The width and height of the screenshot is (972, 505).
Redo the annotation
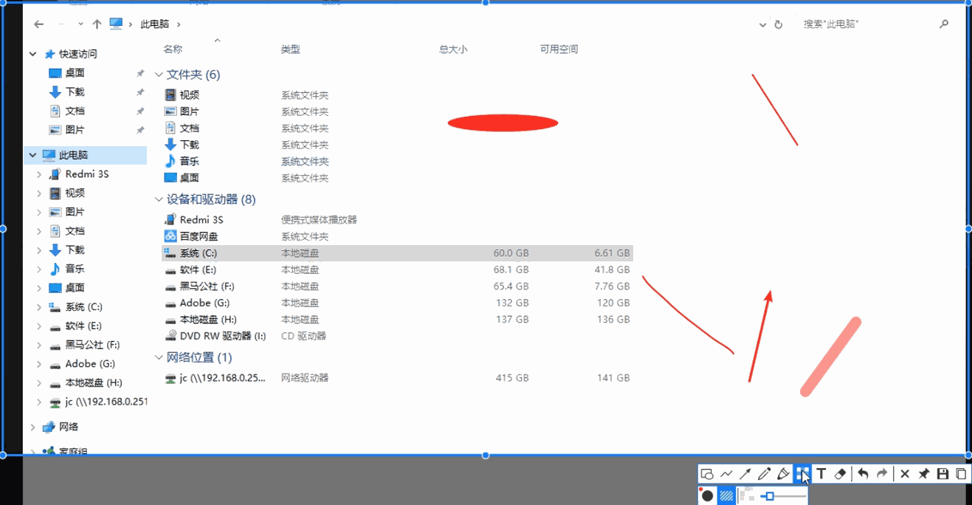(x=881, y=474)
